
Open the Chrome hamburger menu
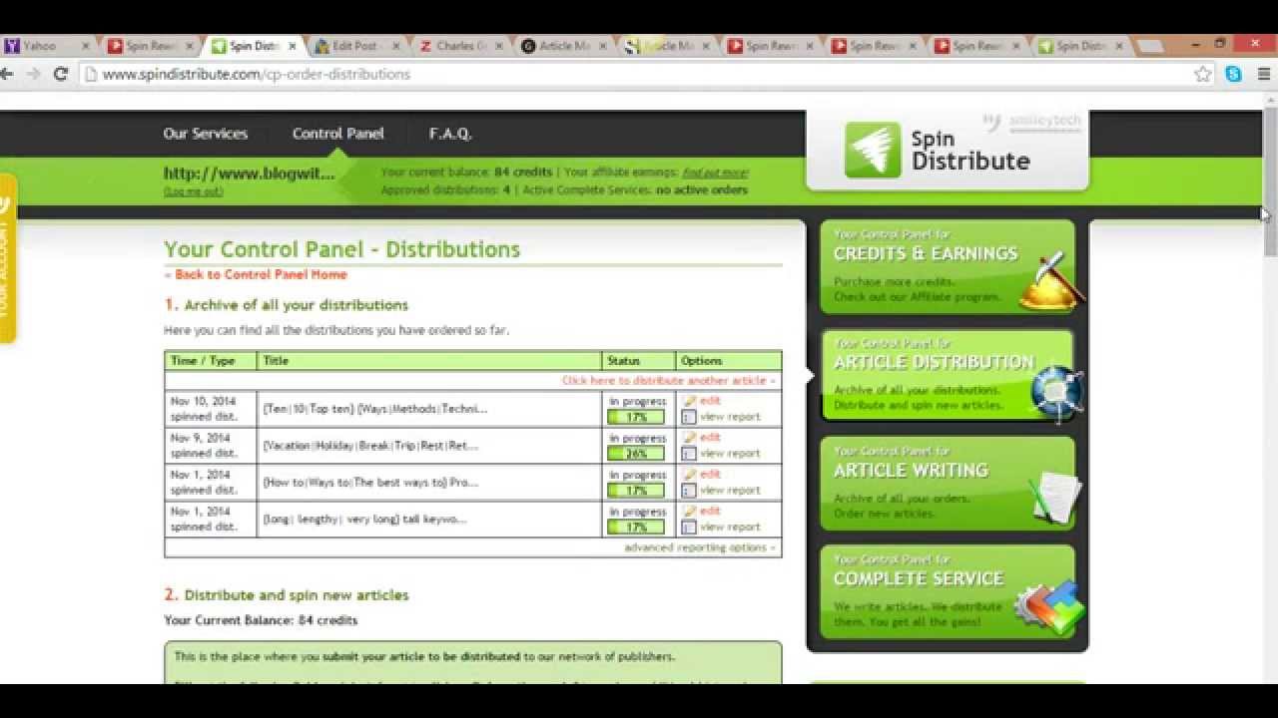click(x=1264, y=74)
